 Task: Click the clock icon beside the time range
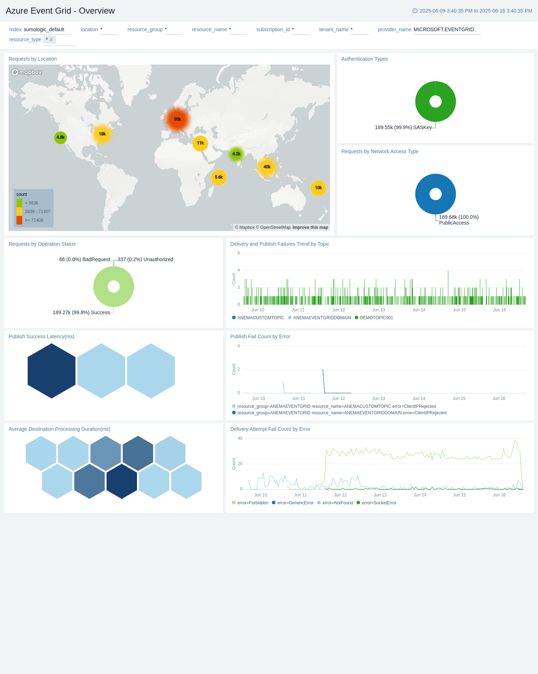[x=415, y=11]
